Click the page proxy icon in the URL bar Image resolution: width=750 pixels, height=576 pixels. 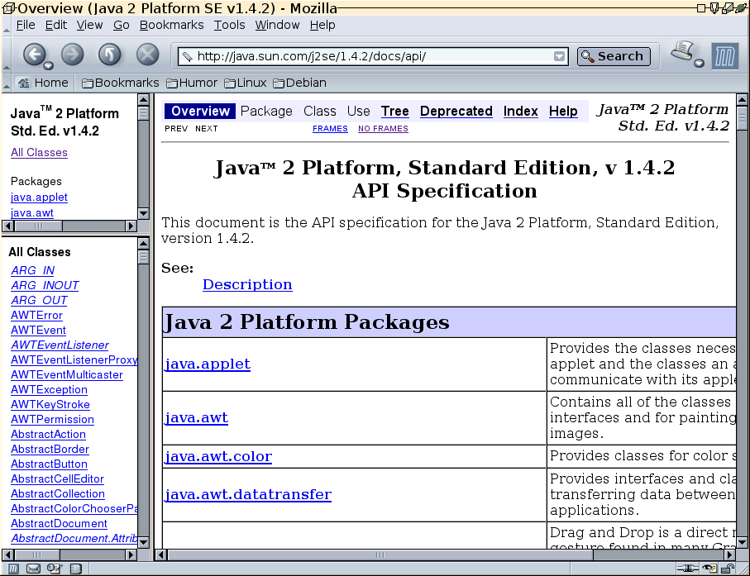tap(188, 56)
